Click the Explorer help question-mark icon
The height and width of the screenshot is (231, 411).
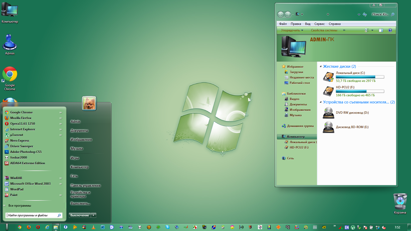pyautogui.click(x=390, y=30)
